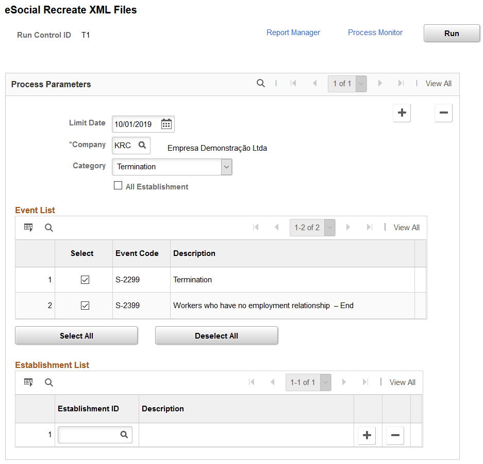The image size is (483, 464).
Task: Open the Limit Date calendar picker
Action: point(166,124)
